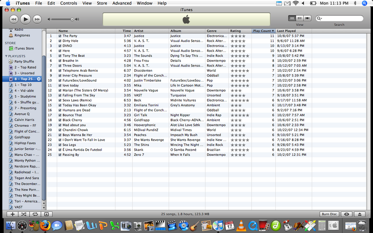Skip to the next track
Viewport: 373px width, 233px height.
[37, 19]
